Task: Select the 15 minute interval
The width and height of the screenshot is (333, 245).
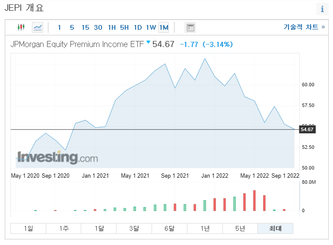Action: pos(86,27)
